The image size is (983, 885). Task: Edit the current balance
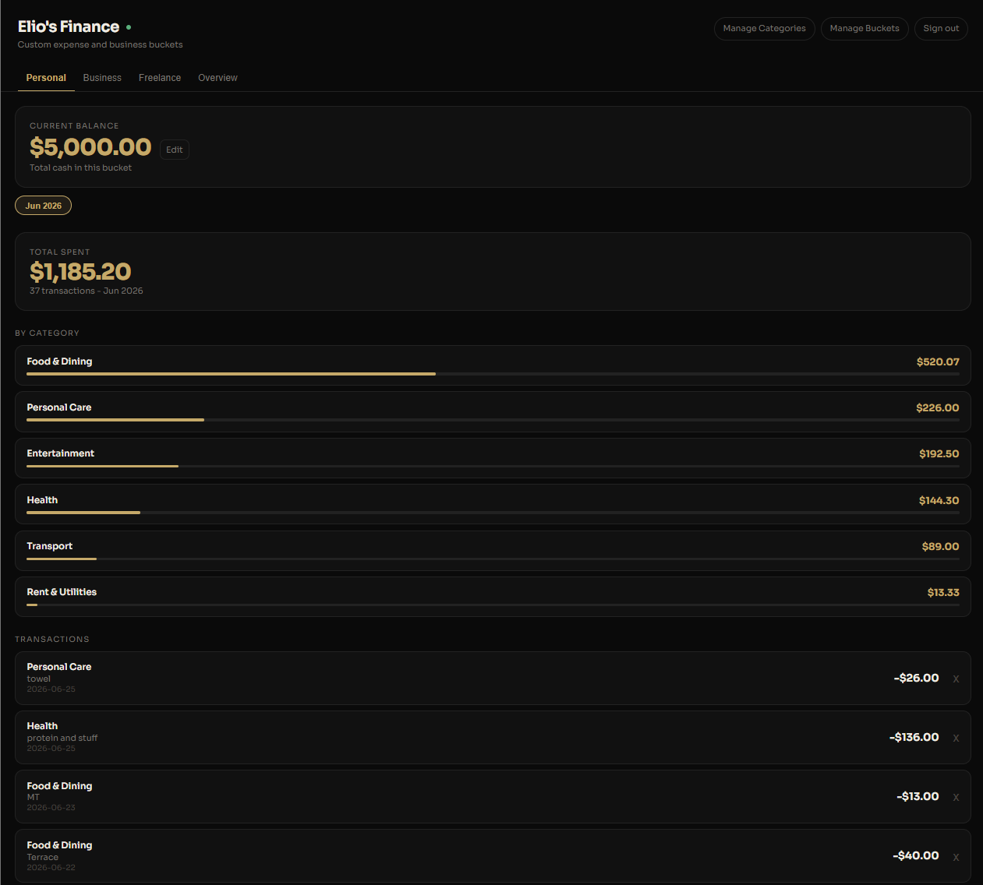coord(175,150)
